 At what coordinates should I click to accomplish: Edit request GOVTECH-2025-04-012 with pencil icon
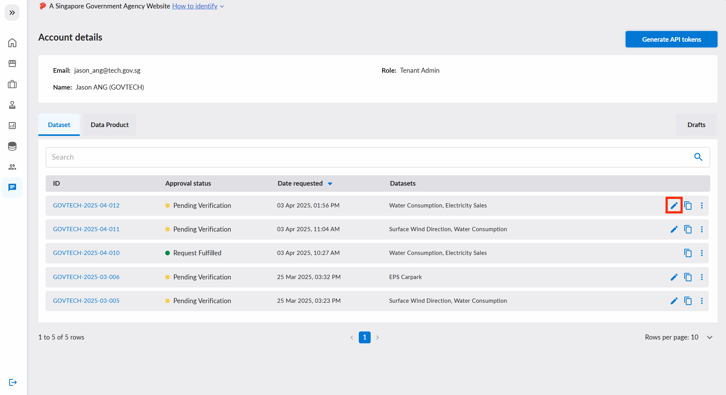tap(674, 206)
